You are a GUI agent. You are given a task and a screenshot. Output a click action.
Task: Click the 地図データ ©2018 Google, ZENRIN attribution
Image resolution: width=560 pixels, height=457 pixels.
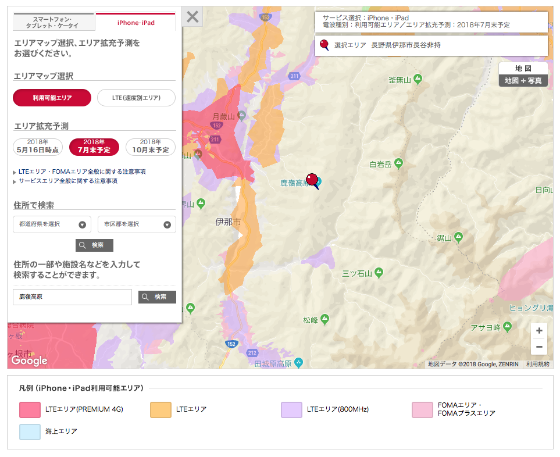pos(473,364)
